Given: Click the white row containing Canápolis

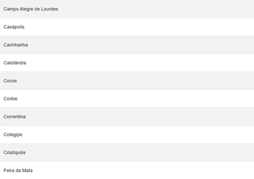Looking at the screenshot, I should coord(127,27).
